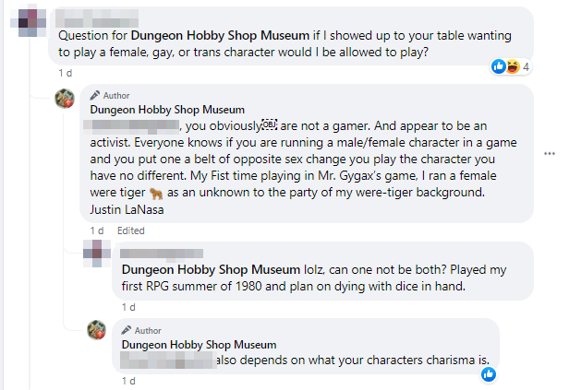This screenshot has width=569, height=390.
Task: Click the reaction count 4 on the top comment
Action: 526,66
